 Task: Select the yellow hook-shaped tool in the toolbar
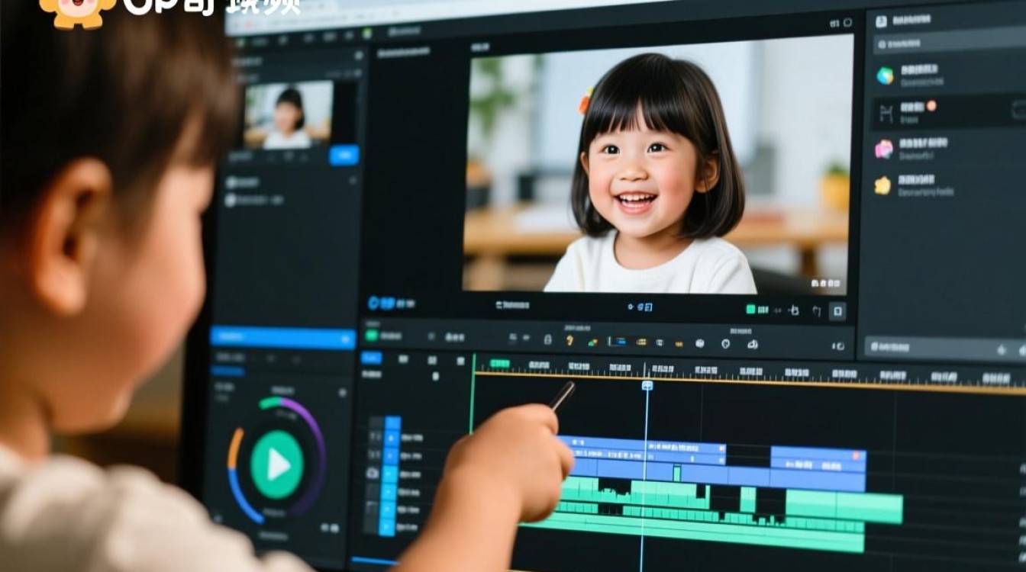[x=569, y=340]
